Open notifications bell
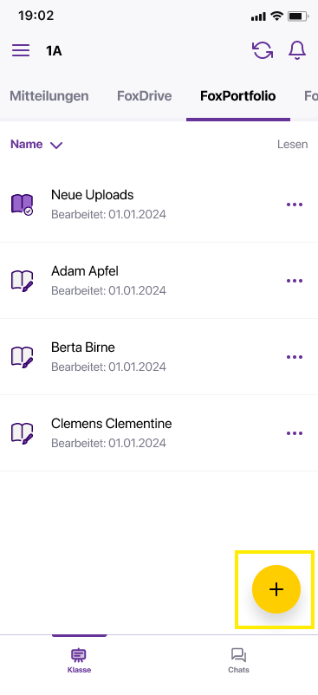The width and height of the screenshot is (318, 695). click(x=297, y=50)
